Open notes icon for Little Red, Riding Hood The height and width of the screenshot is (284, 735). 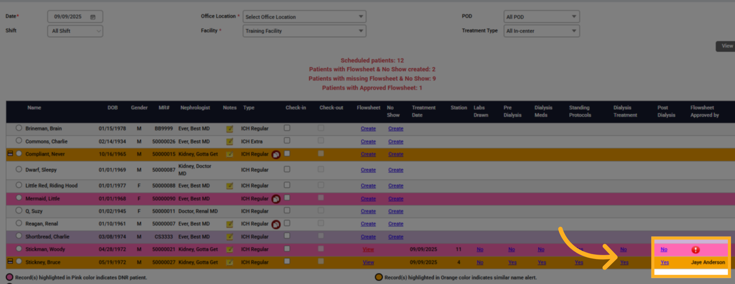pos(229,186)
